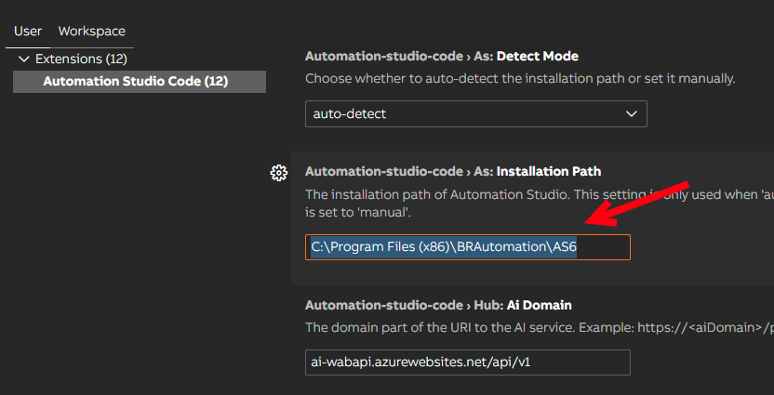The image size is (774, 395).
Task: Click the Hub: Ai Domain setting title
Action: click(x=438, y=304)
